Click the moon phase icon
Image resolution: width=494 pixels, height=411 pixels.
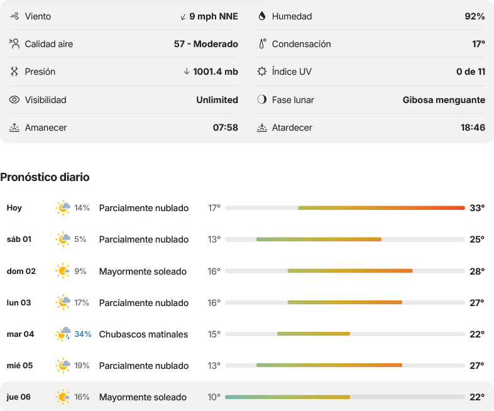click(x=262, y=100)
